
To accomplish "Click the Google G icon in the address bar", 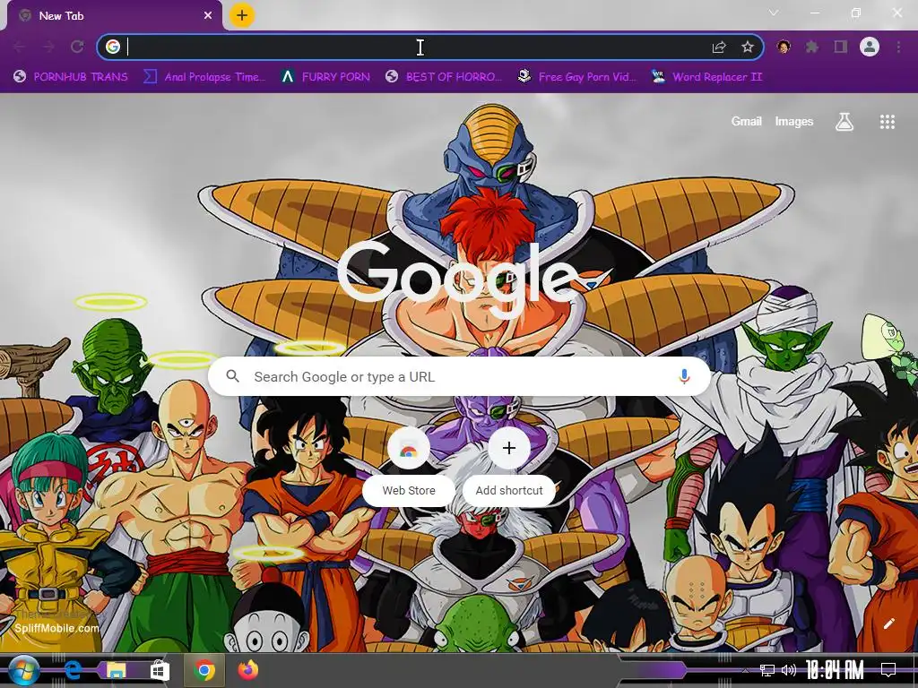I will (x=113, y=47).
